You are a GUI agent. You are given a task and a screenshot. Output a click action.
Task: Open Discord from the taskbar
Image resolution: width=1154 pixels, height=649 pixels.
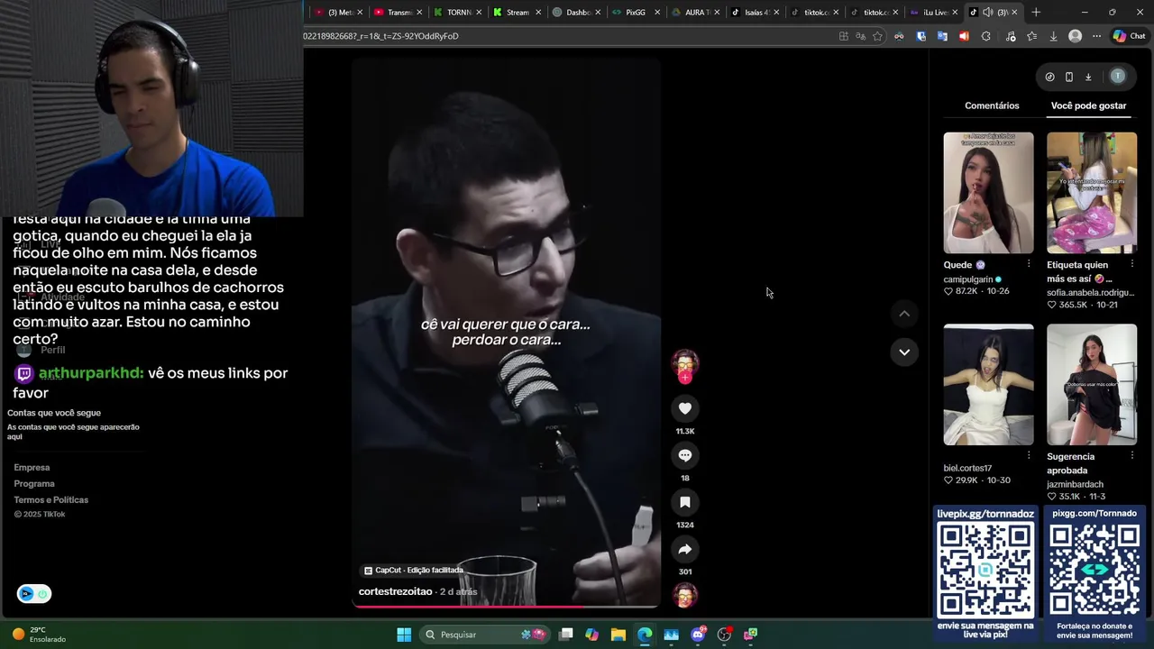click(x=698, y=635)
